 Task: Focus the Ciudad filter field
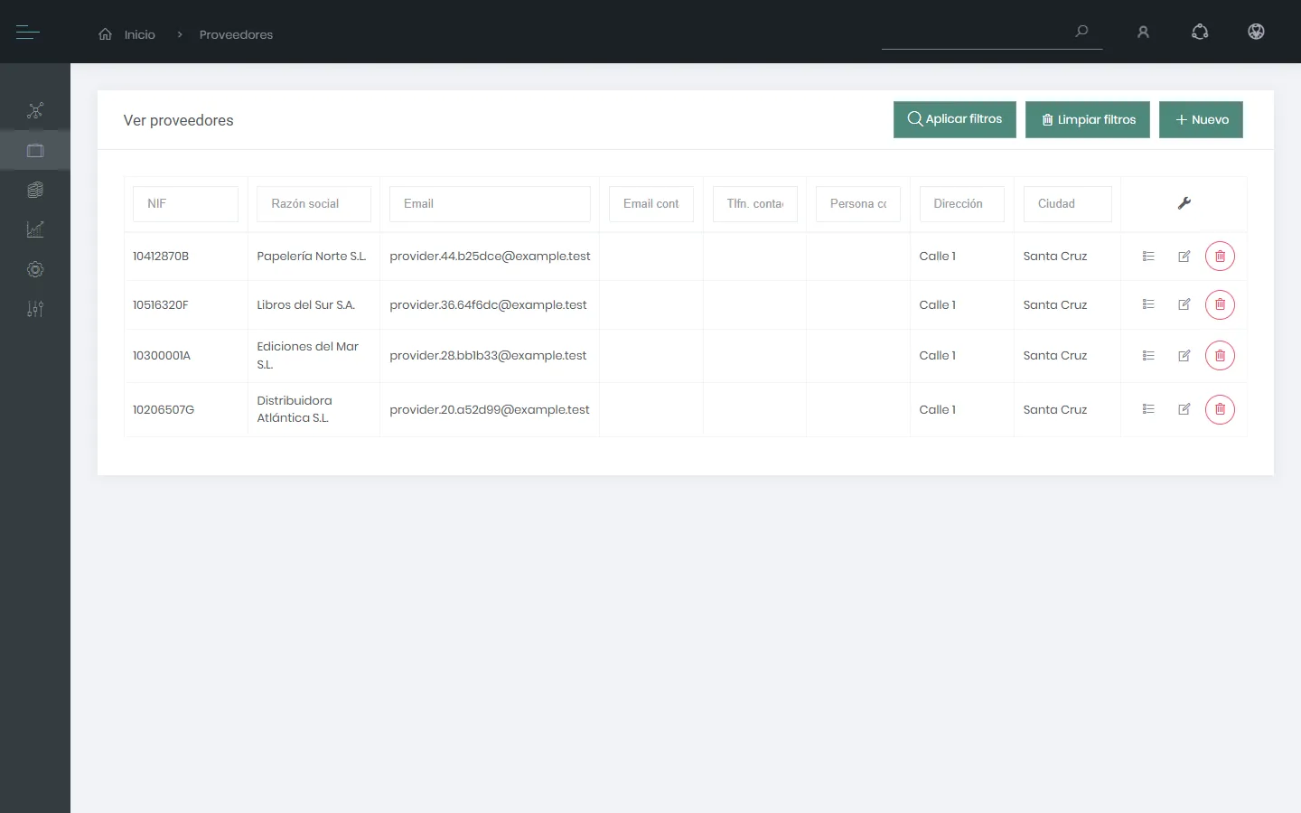[1067, 204]
